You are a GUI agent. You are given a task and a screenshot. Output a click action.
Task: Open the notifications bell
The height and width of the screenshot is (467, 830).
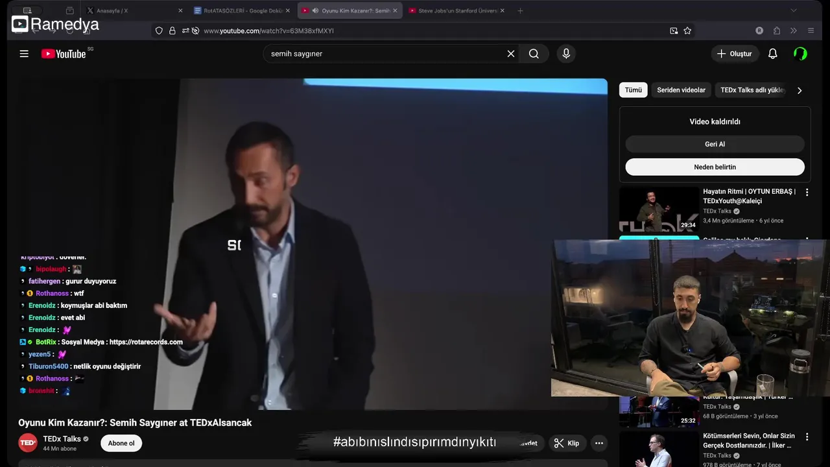tap(772, 54)
